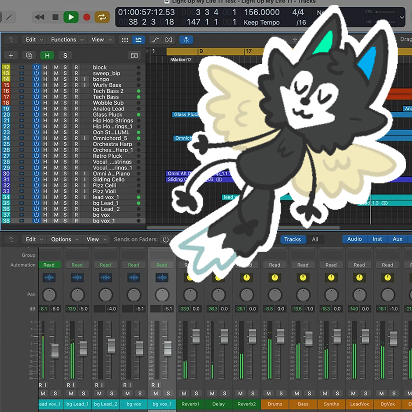Click the Rewind transport button
The height and width of the screenshot is (412, 412).
click(40, 17)
